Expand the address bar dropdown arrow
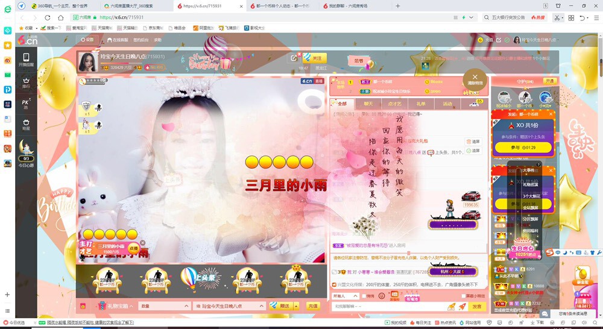The width and height of the screenshot is (603, 329). [x=471, y=17]
